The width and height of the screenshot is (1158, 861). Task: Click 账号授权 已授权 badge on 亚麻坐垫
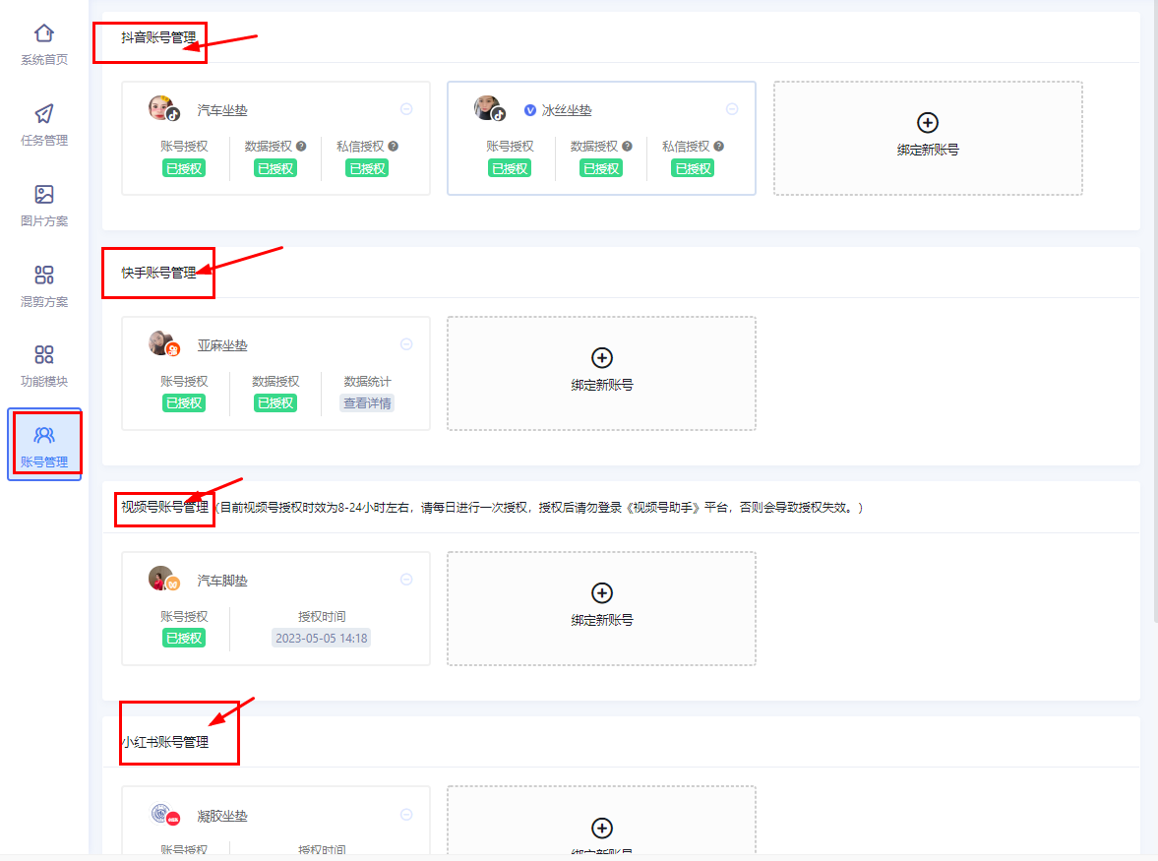pos(184,403)
